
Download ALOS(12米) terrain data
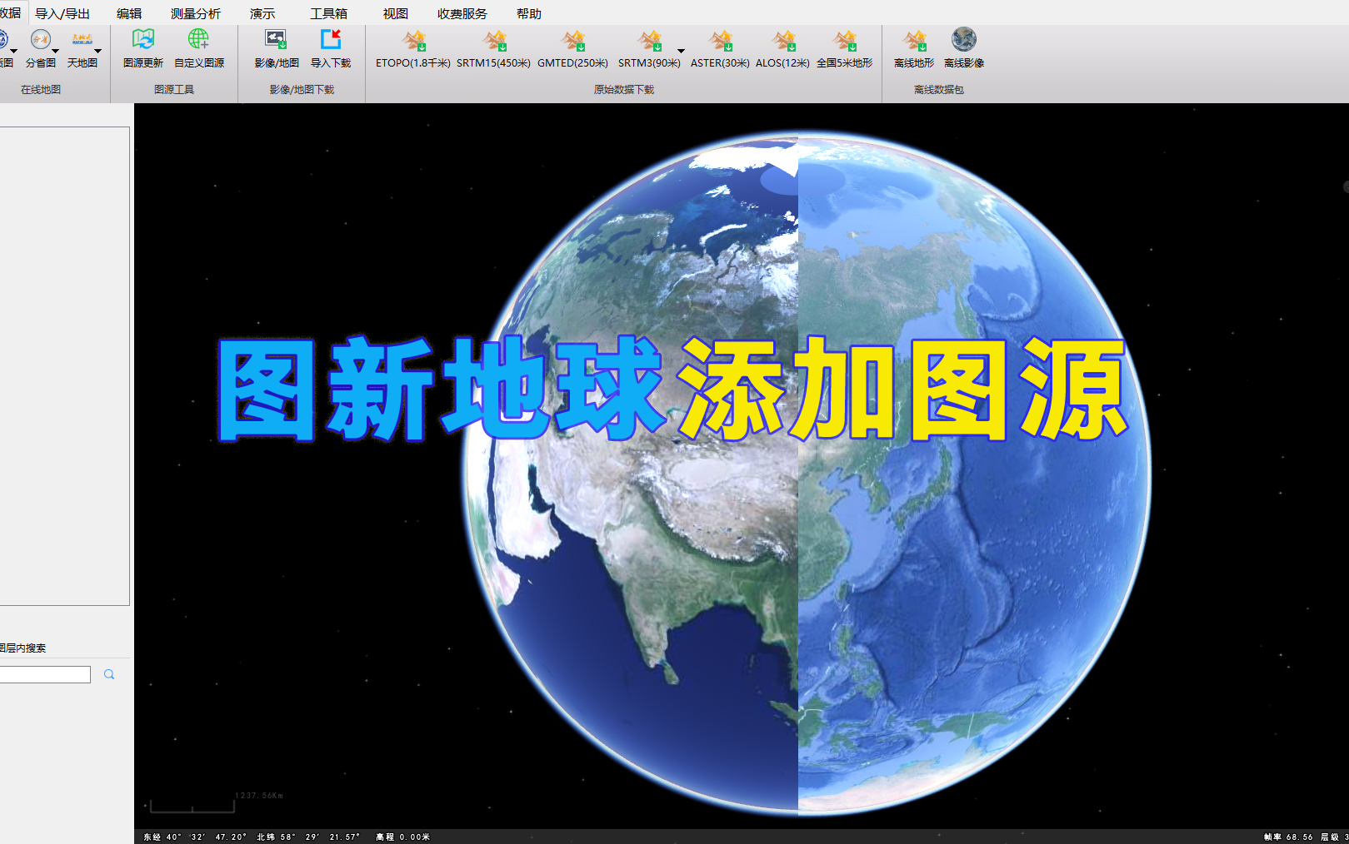[x=782, y=48]
